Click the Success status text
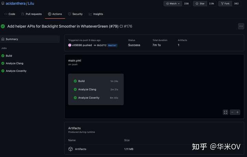Screen dimensions: 247x157 click(134, 45)
